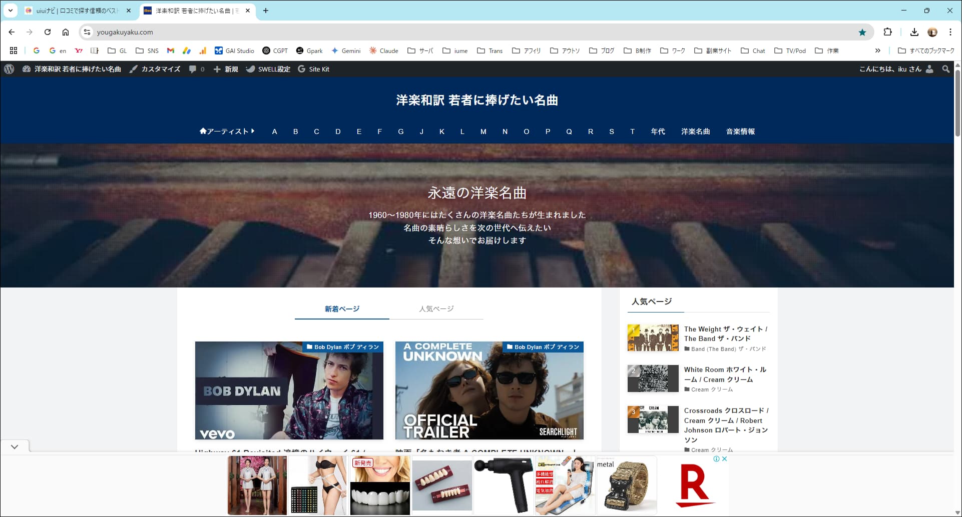Image resolution: width=962 pixels, height=517 pixels.
Task: Open Chrome profile avatar
Action: point(932,32)
